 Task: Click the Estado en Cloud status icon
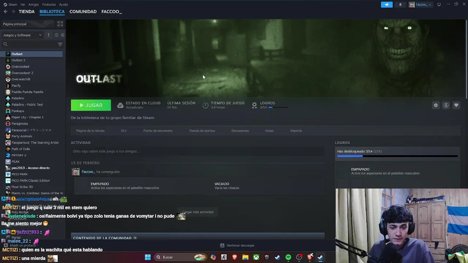[x=120, y=106]
